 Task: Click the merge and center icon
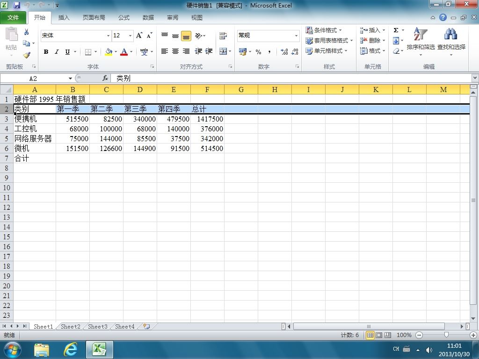click(x=223, y=51)
